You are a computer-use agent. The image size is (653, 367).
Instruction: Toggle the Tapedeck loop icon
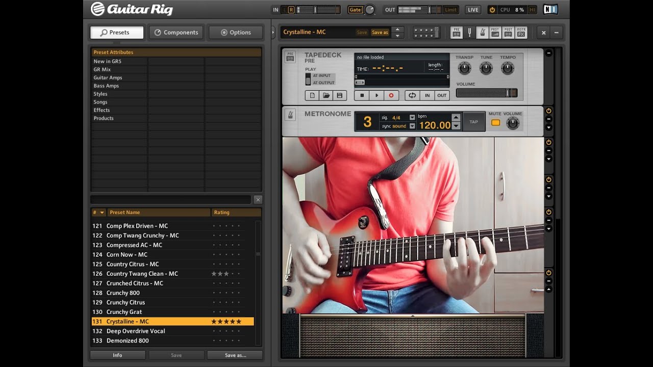(412, 95)
